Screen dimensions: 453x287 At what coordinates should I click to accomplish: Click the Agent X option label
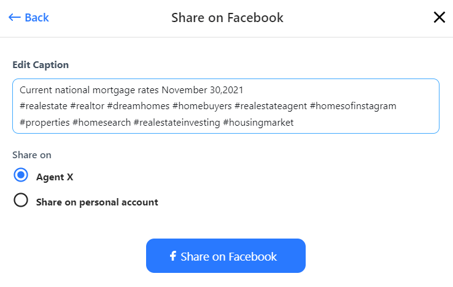tap(55, 177)
